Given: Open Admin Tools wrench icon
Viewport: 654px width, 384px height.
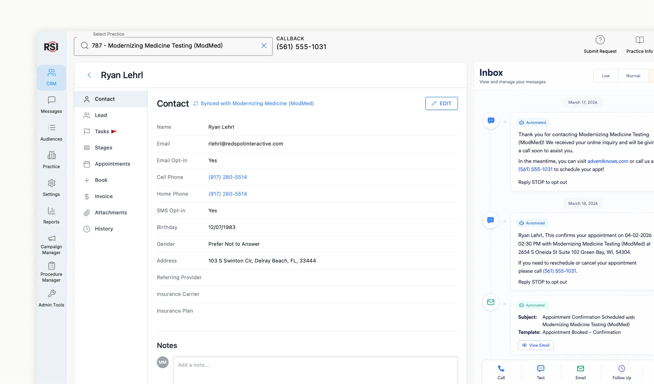Looking at the screenshot, I should point(51,294).
